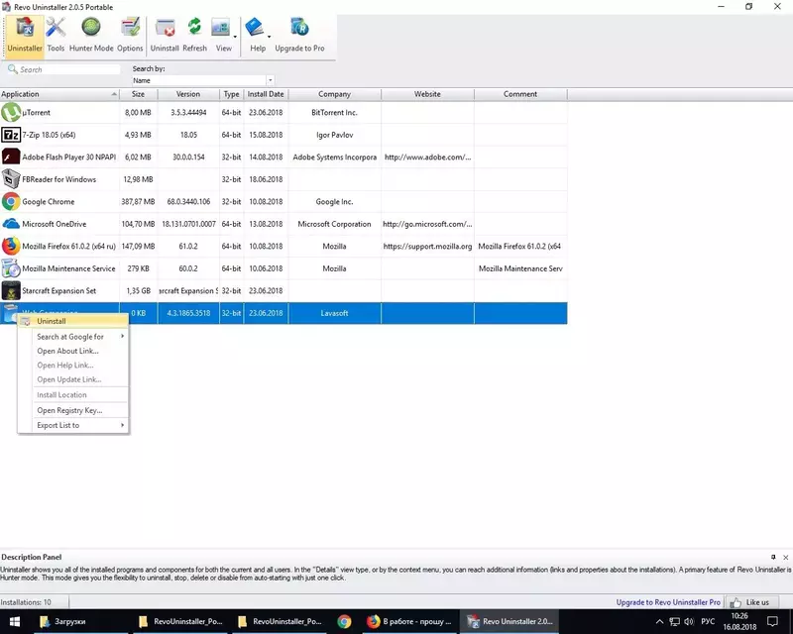Refresh the installed programs list
This screenshot has height=634, width=793.
pos(194,35)
